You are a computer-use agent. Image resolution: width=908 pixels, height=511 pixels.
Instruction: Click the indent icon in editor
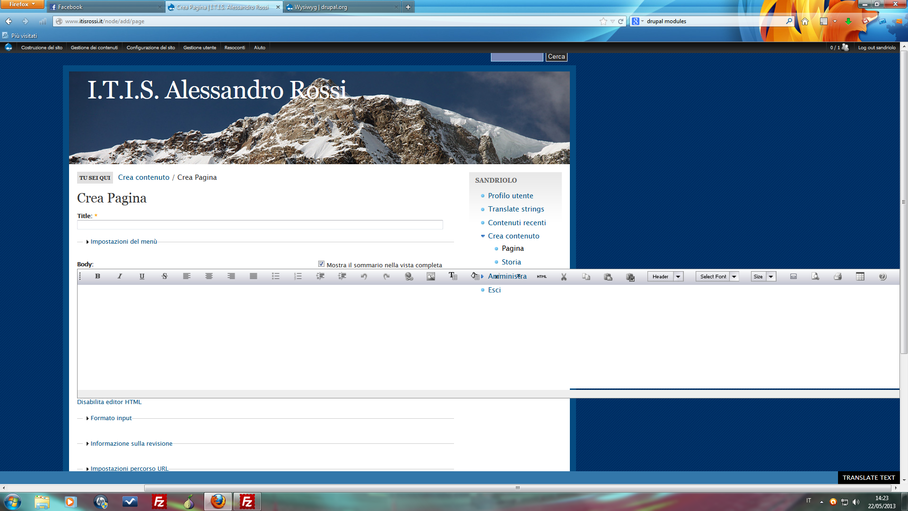(x=342, y=276)
